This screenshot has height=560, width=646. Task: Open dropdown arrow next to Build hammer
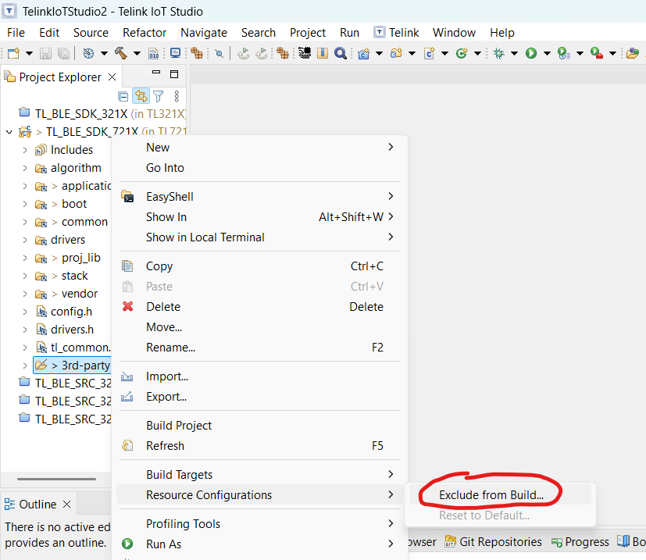pos(137,53)
